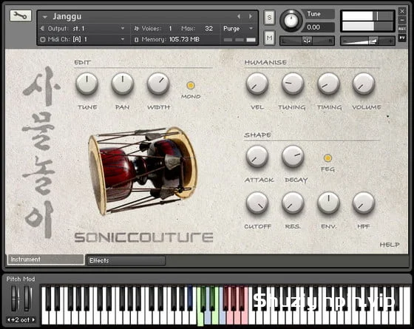Click the HELP link
The height and width of the screenshot is (329, 414).
coord(390,245)
